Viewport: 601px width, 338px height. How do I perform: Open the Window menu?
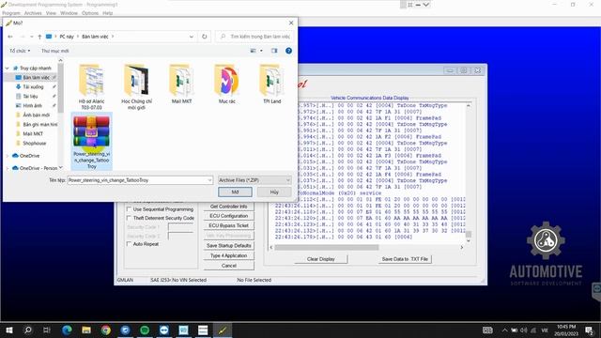[69, 13]
